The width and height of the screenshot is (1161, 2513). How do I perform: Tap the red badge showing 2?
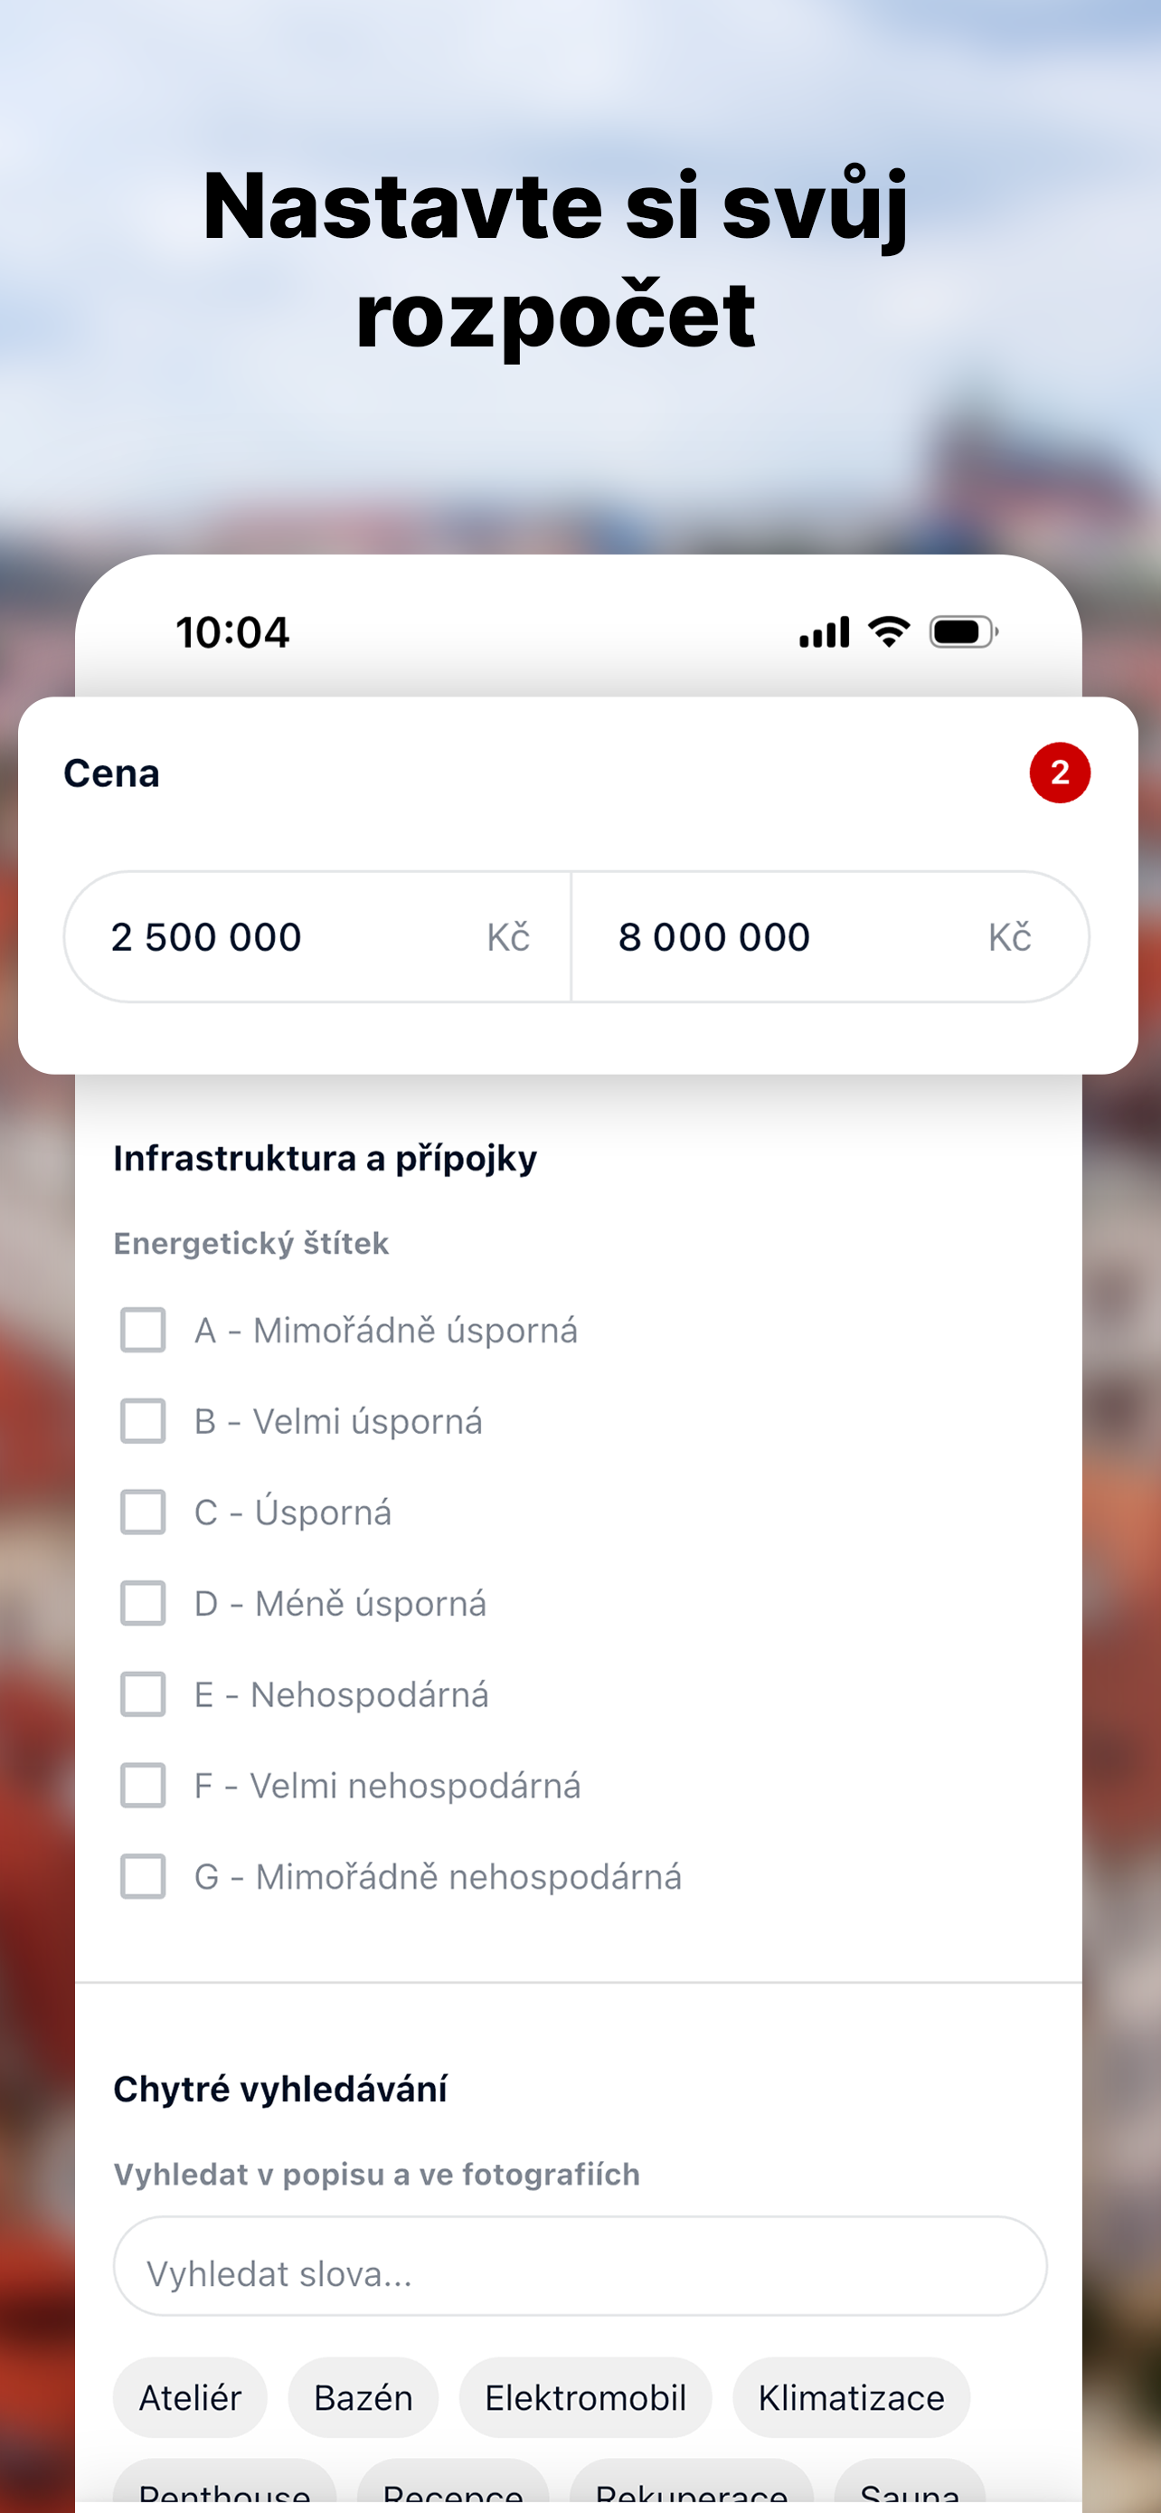[x=1059, y=773]
